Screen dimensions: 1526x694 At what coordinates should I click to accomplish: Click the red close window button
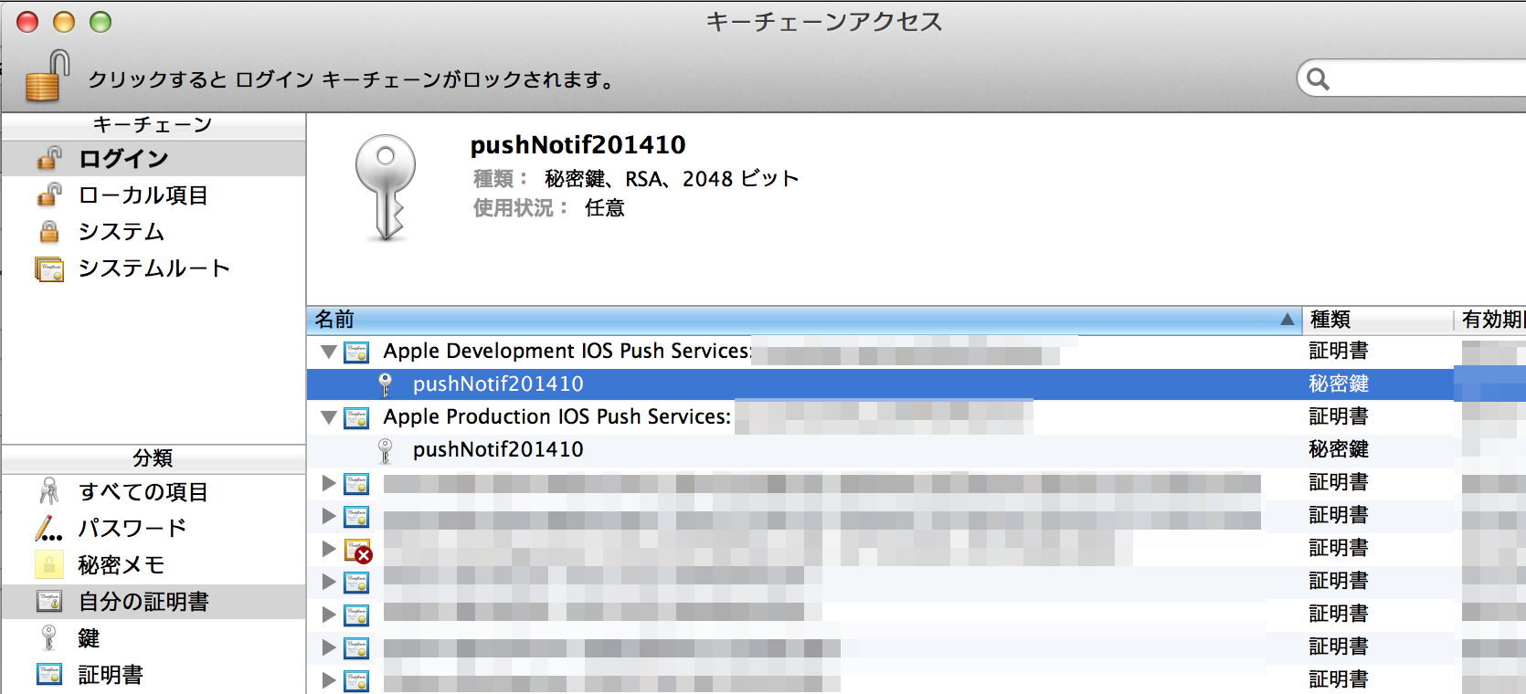click(27, 22)
